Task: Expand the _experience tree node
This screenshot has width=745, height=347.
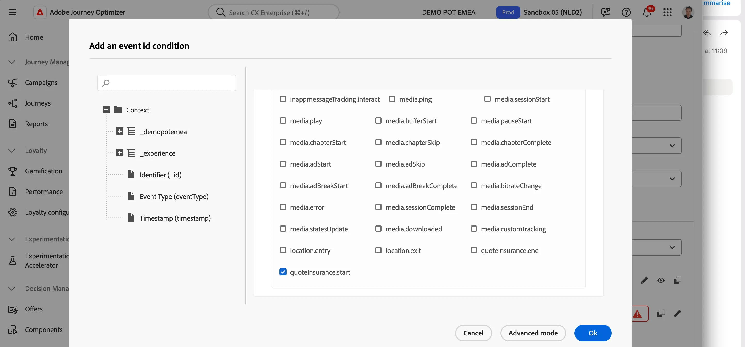Action: [119, 153]
